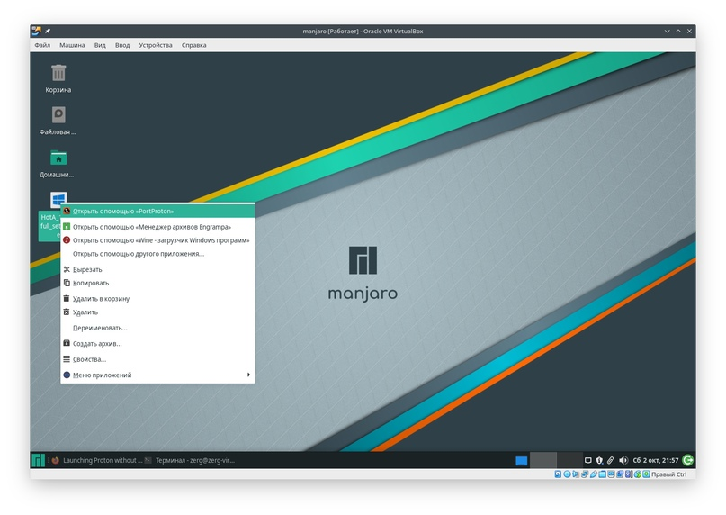Viewport: 726px width, 515px height.
Task: Open the clock showing Сб 2 окт, 21:57
Action: [656, 460]
